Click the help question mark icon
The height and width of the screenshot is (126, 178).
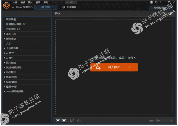(x=160, y=2)
